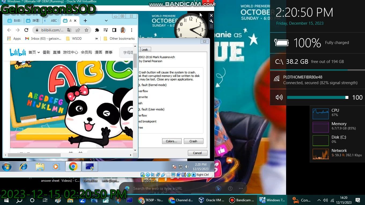Go back in the Chrome browser

pos(9,30)
